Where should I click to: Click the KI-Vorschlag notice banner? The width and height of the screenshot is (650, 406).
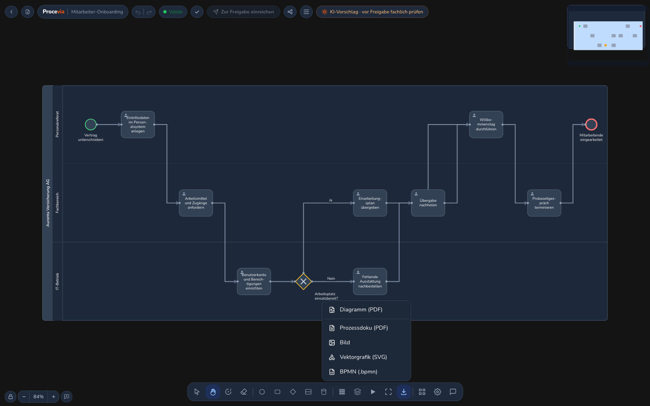[x=372, y=12]
